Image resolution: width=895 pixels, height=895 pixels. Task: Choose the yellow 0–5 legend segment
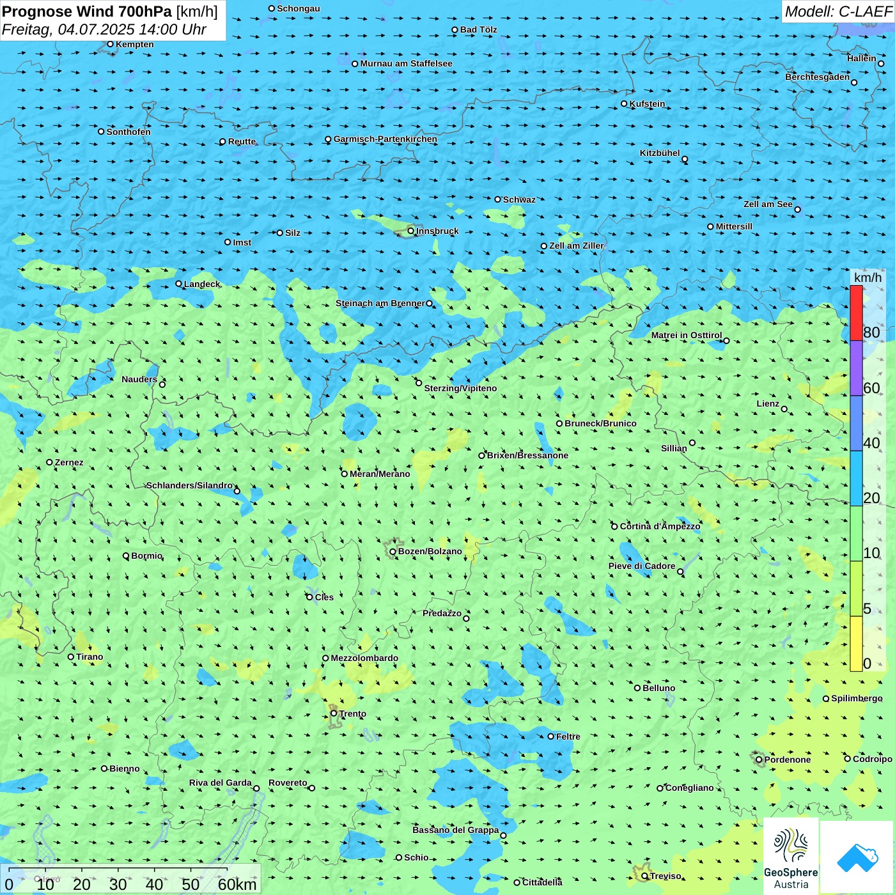click(856, 644)
